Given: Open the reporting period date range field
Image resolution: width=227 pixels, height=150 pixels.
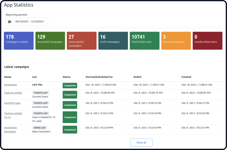Looking at the screenshot, I should click(x=27, y=21).
